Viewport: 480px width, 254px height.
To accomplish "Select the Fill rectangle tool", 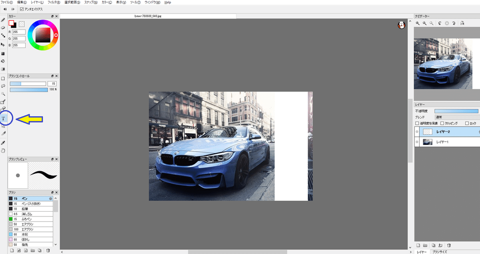I will coord(3,53).
